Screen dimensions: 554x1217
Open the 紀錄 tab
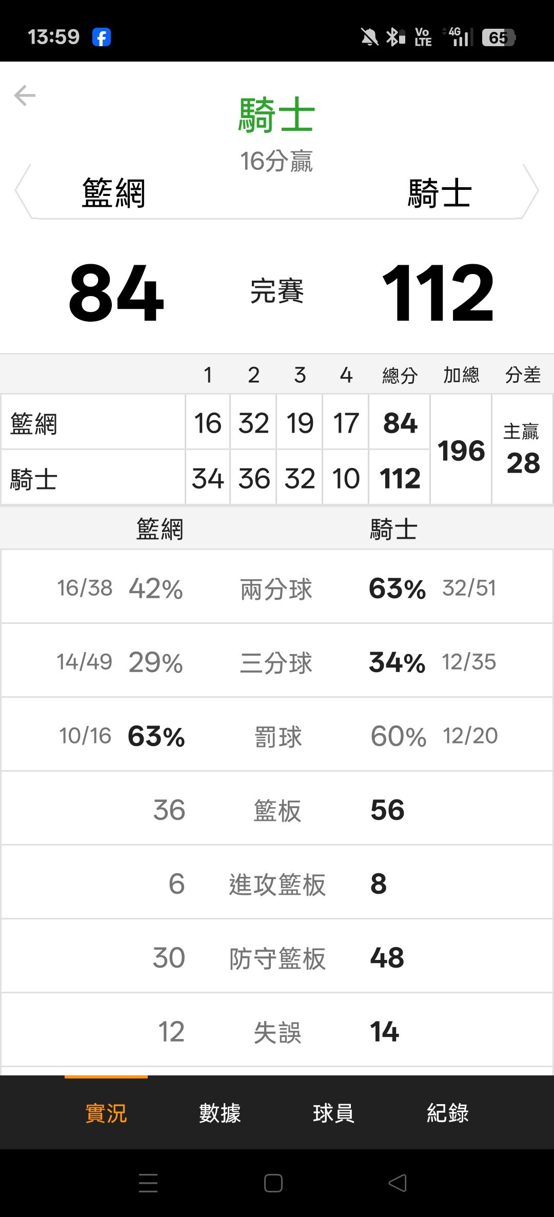coord(448,1113)
